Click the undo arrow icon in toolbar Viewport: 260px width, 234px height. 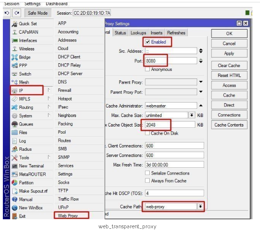point(7,13)
